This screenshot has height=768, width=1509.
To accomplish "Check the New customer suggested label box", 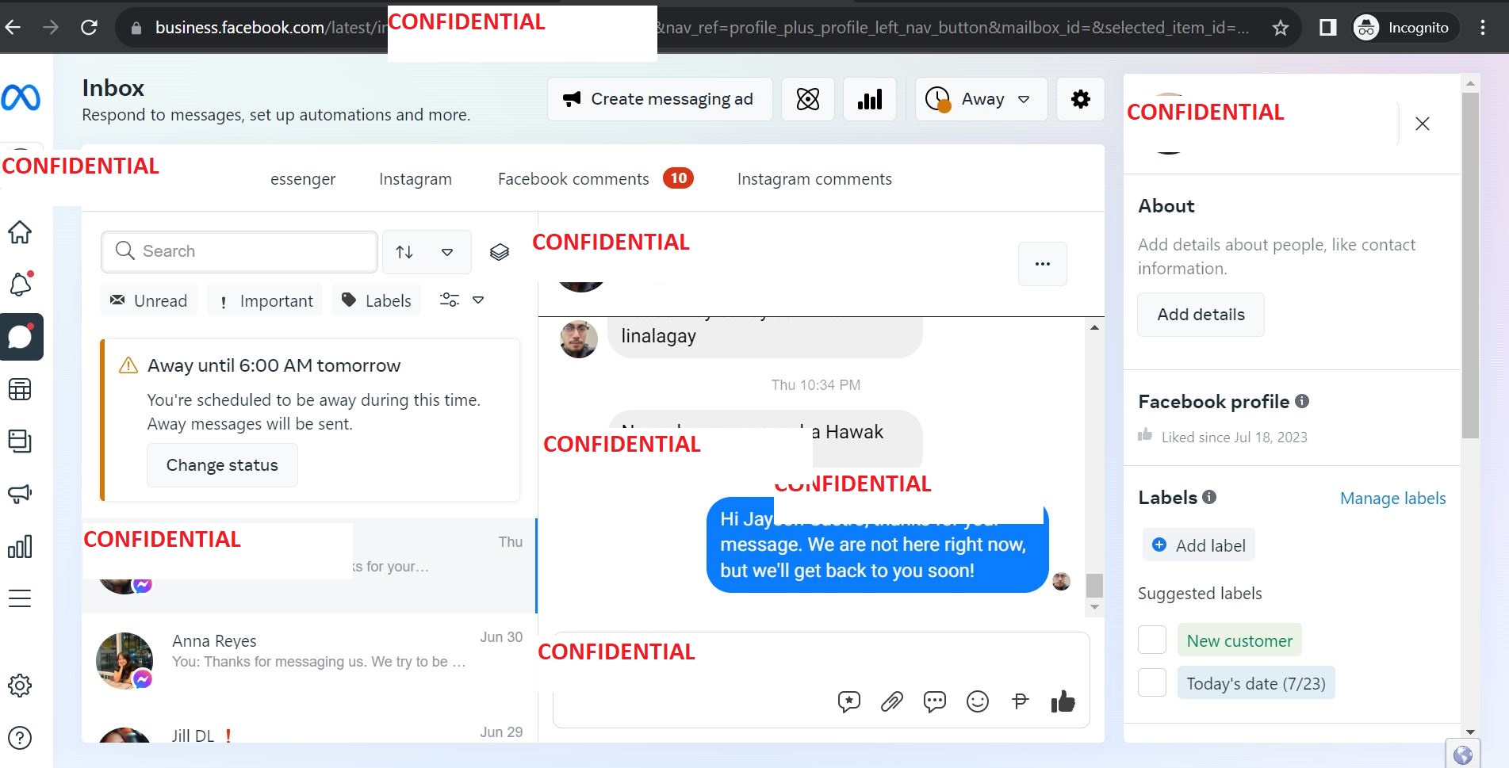I will [1152, 640].
